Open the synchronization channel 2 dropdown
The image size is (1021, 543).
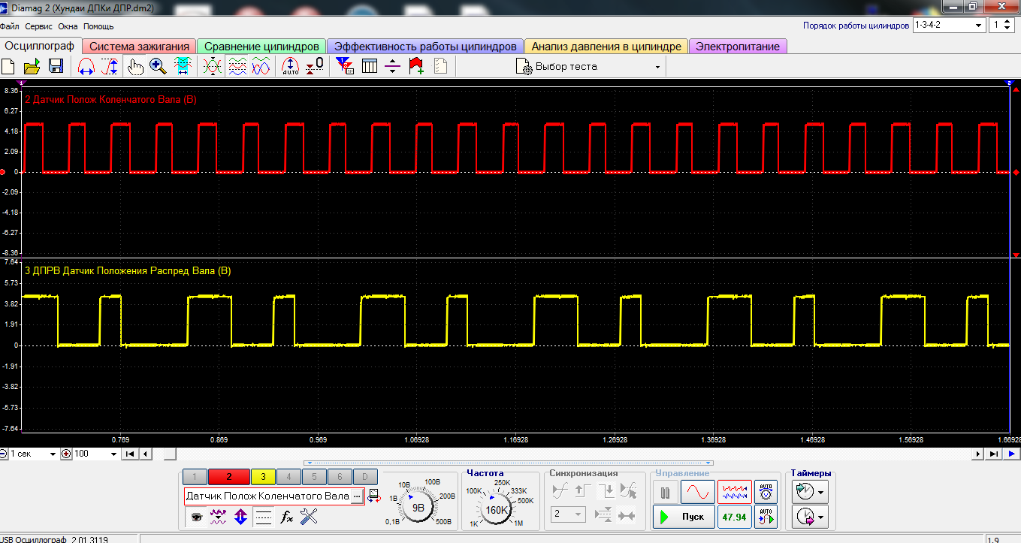[x=568, y=514]
